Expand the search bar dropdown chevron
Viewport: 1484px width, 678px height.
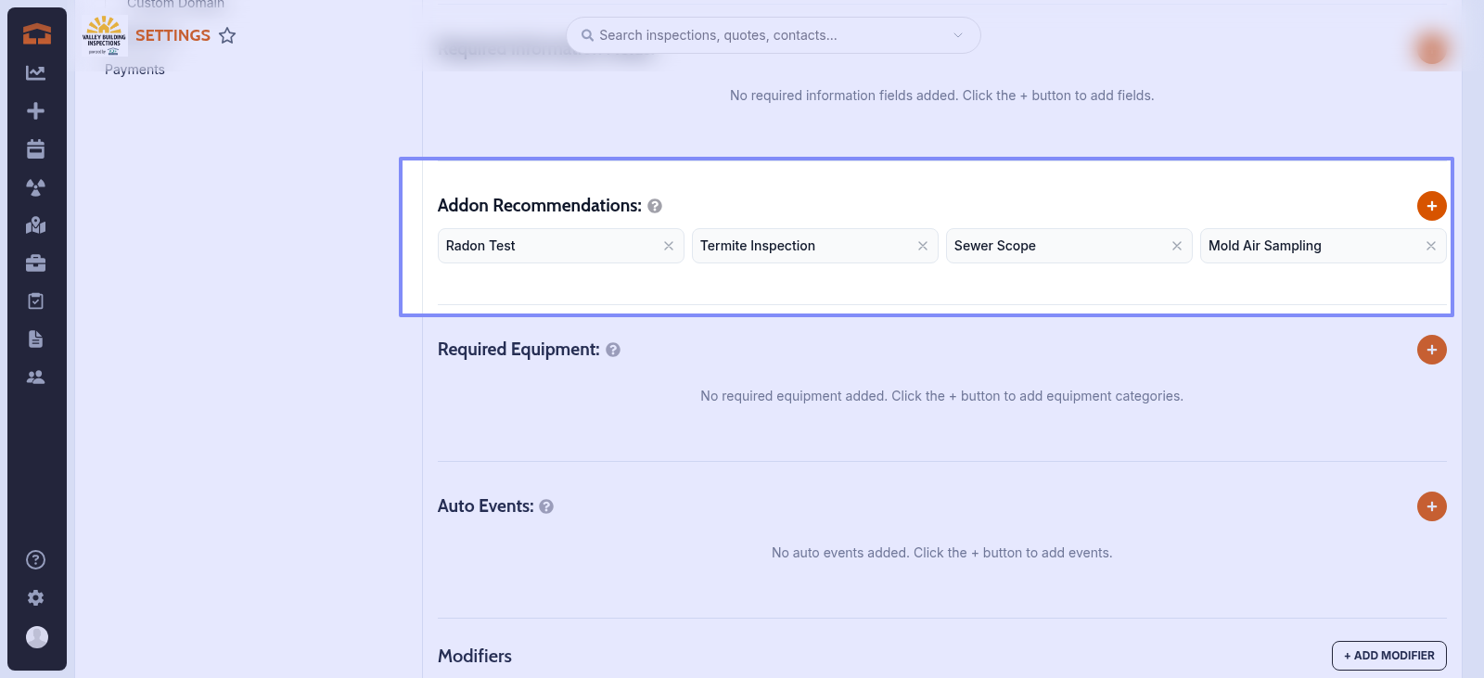958,35
